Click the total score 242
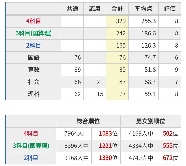 [x=121, y=33]
